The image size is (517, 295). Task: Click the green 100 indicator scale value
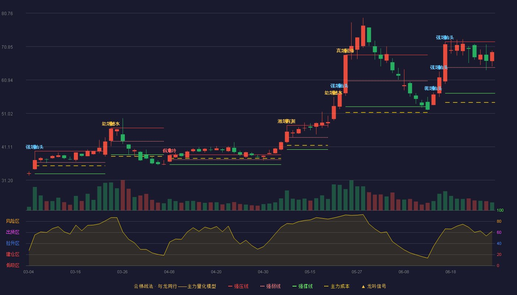pos(500,211)
